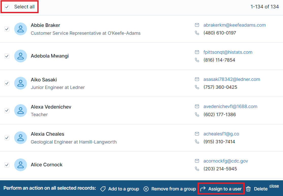Click Junior Engineer at Ledner text

pos(58,87)
